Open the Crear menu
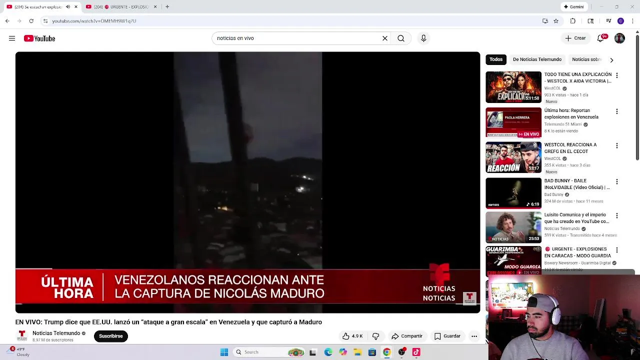640x360 pixels. 575,38
